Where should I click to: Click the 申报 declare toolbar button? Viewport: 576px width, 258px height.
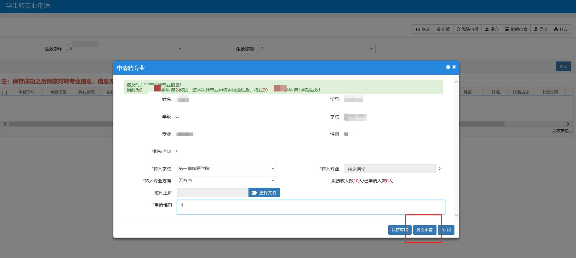tap(443, 29)
